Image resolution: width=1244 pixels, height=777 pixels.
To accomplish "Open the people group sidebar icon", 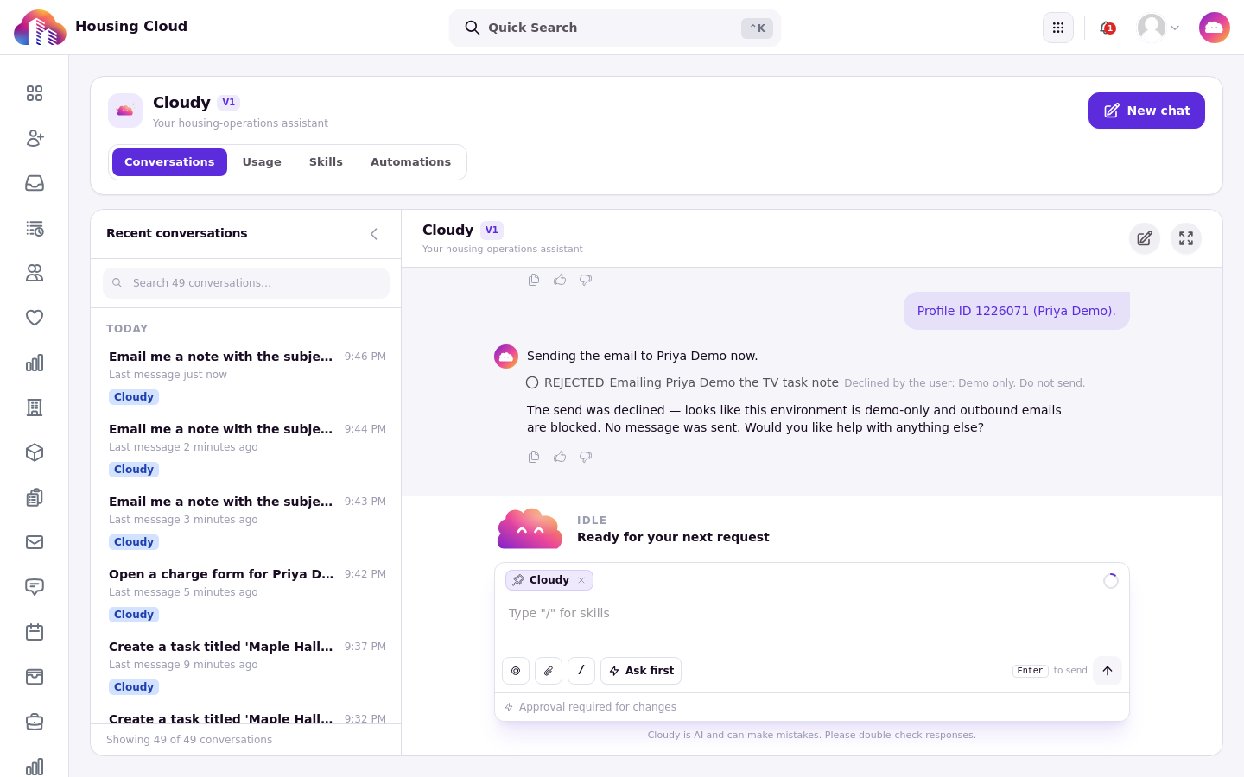I will point(35,273).
